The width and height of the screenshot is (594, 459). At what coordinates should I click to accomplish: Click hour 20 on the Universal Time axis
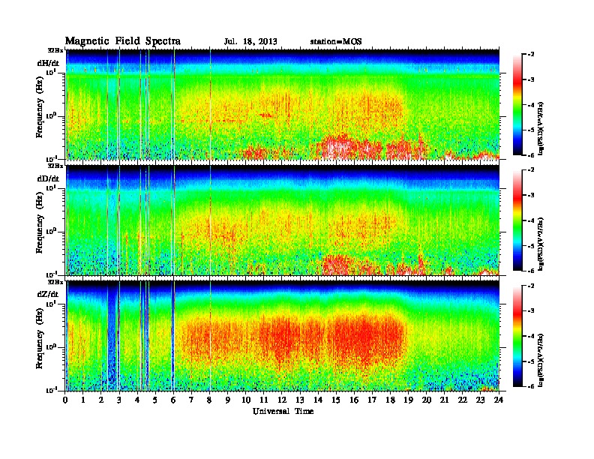pos(427,400)
